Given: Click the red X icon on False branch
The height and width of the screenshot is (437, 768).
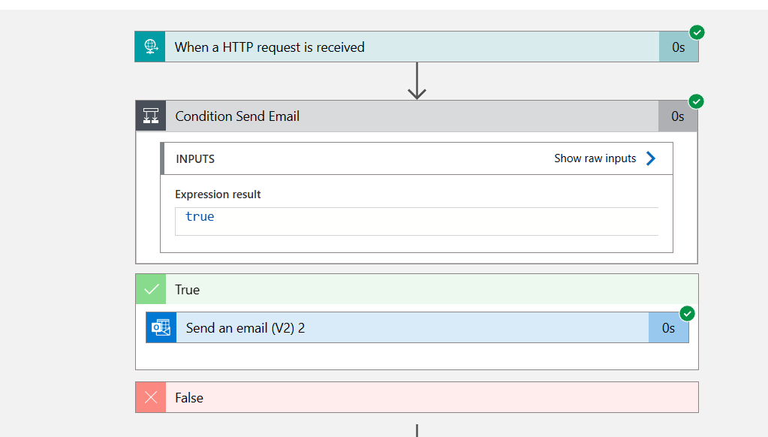Looking at the screenshot, I should 151,397.
